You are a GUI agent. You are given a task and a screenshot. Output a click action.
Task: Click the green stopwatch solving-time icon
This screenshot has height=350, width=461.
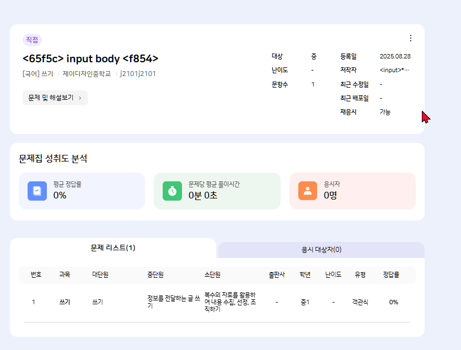click(172, 191)
